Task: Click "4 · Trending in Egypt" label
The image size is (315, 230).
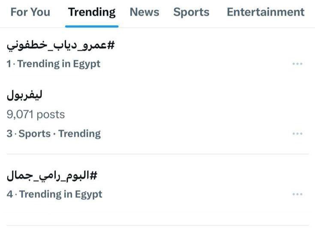Action: pyautogui.click(x=54, y=195)
